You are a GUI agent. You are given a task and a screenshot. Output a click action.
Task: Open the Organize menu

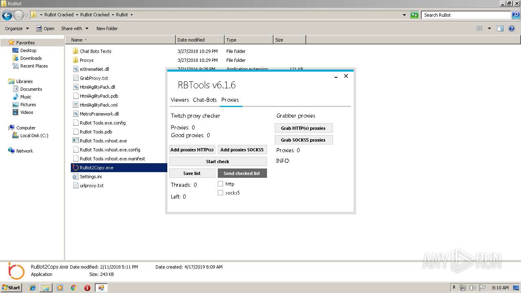pyautogui.click(x=17, y=28)
